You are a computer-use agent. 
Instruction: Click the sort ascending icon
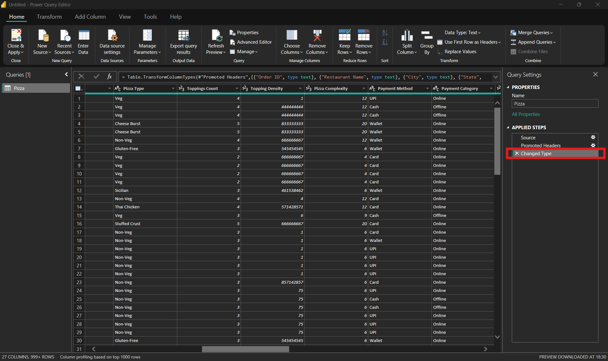pos(385,32)
